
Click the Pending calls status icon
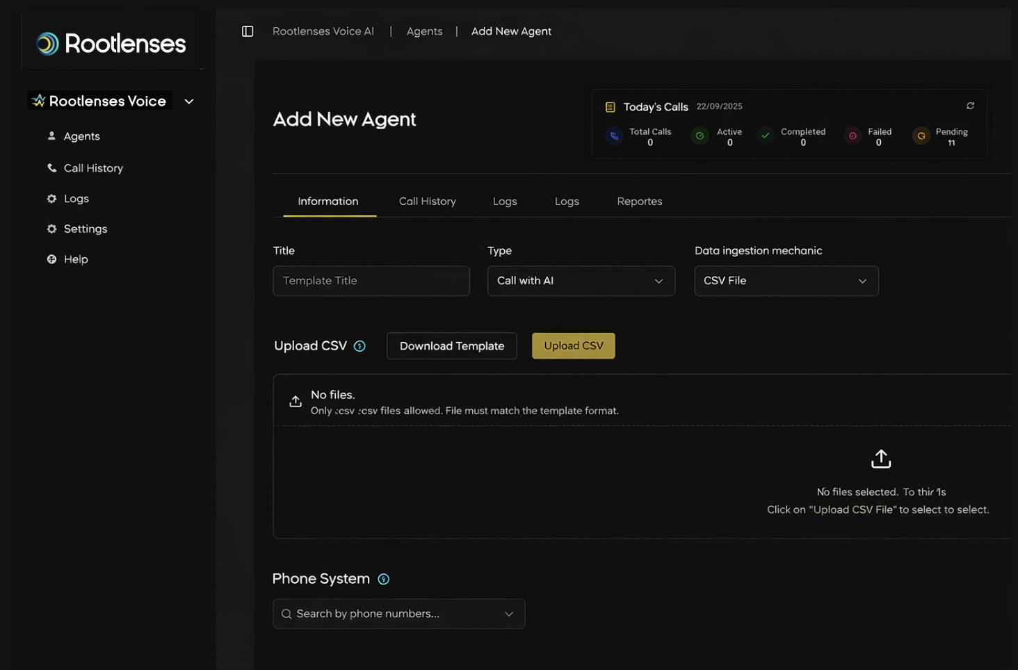tap(921, 136)
